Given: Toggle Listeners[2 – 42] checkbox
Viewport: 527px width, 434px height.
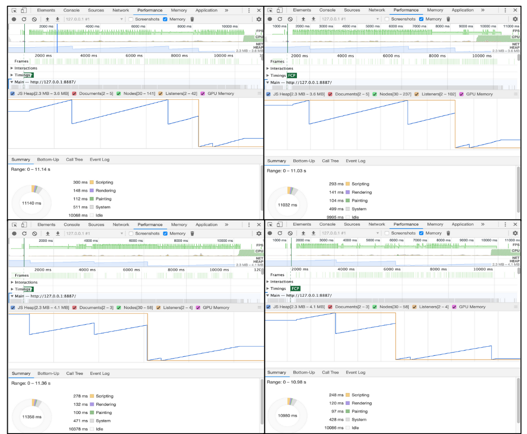Looking at the screenshot, I should 160,93.
